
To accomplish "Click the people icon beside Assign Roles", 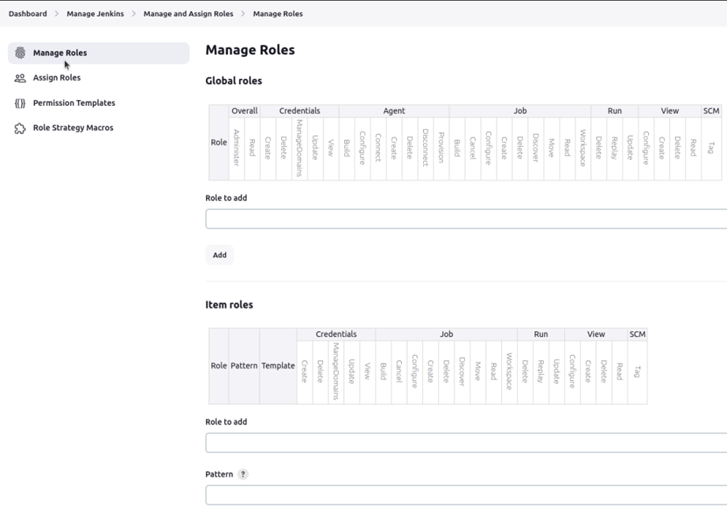I will (x=20, y=78).
